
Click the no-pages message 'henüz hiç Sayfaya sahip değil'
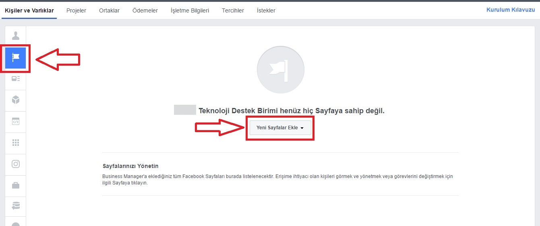click(338, 110)
